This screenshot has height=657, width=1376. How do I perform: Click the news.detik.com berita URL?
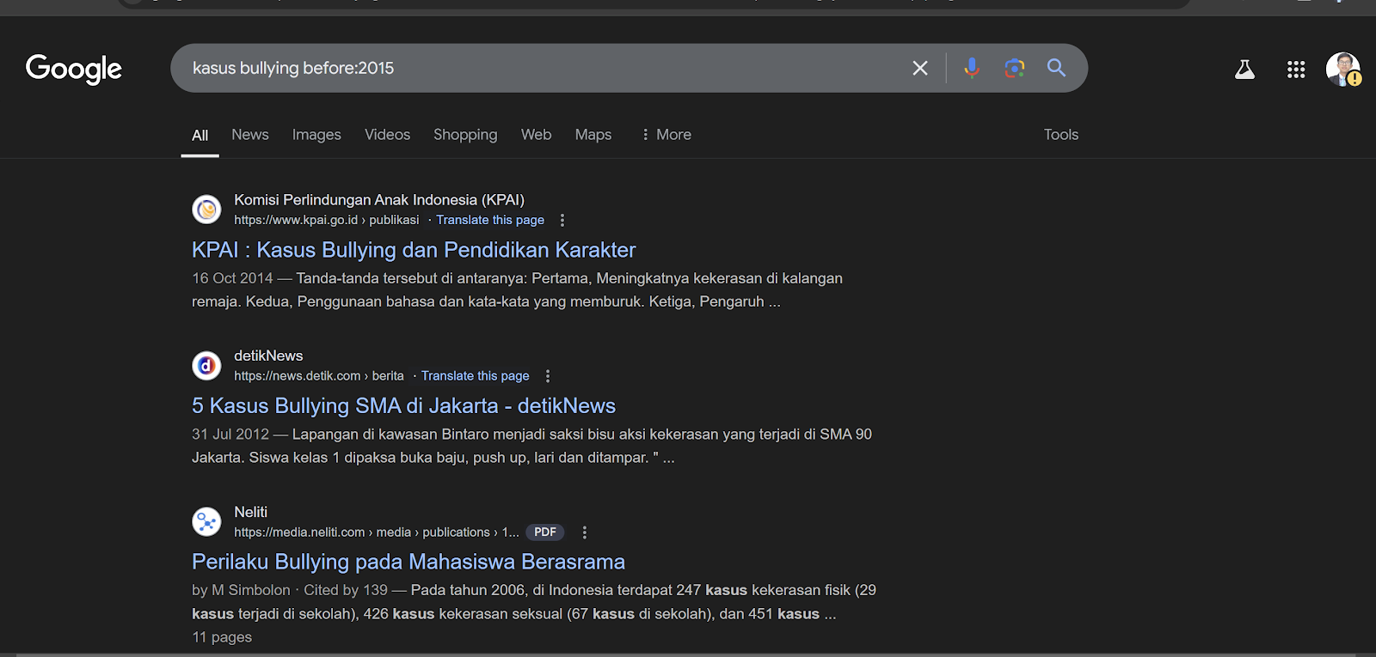319,376
